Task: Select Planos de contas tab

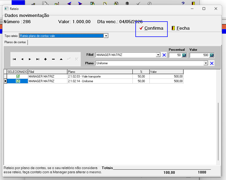Action: 15,42
